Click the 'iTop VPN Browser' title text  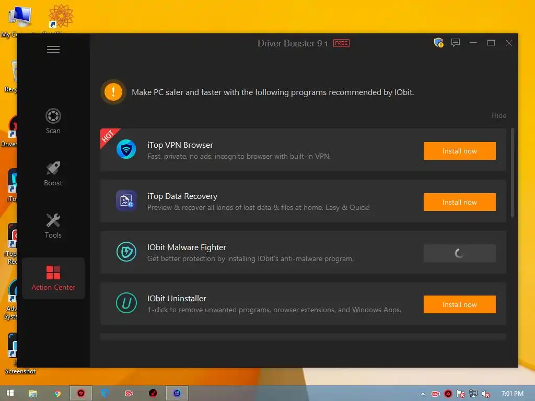[x=180, y=145]
